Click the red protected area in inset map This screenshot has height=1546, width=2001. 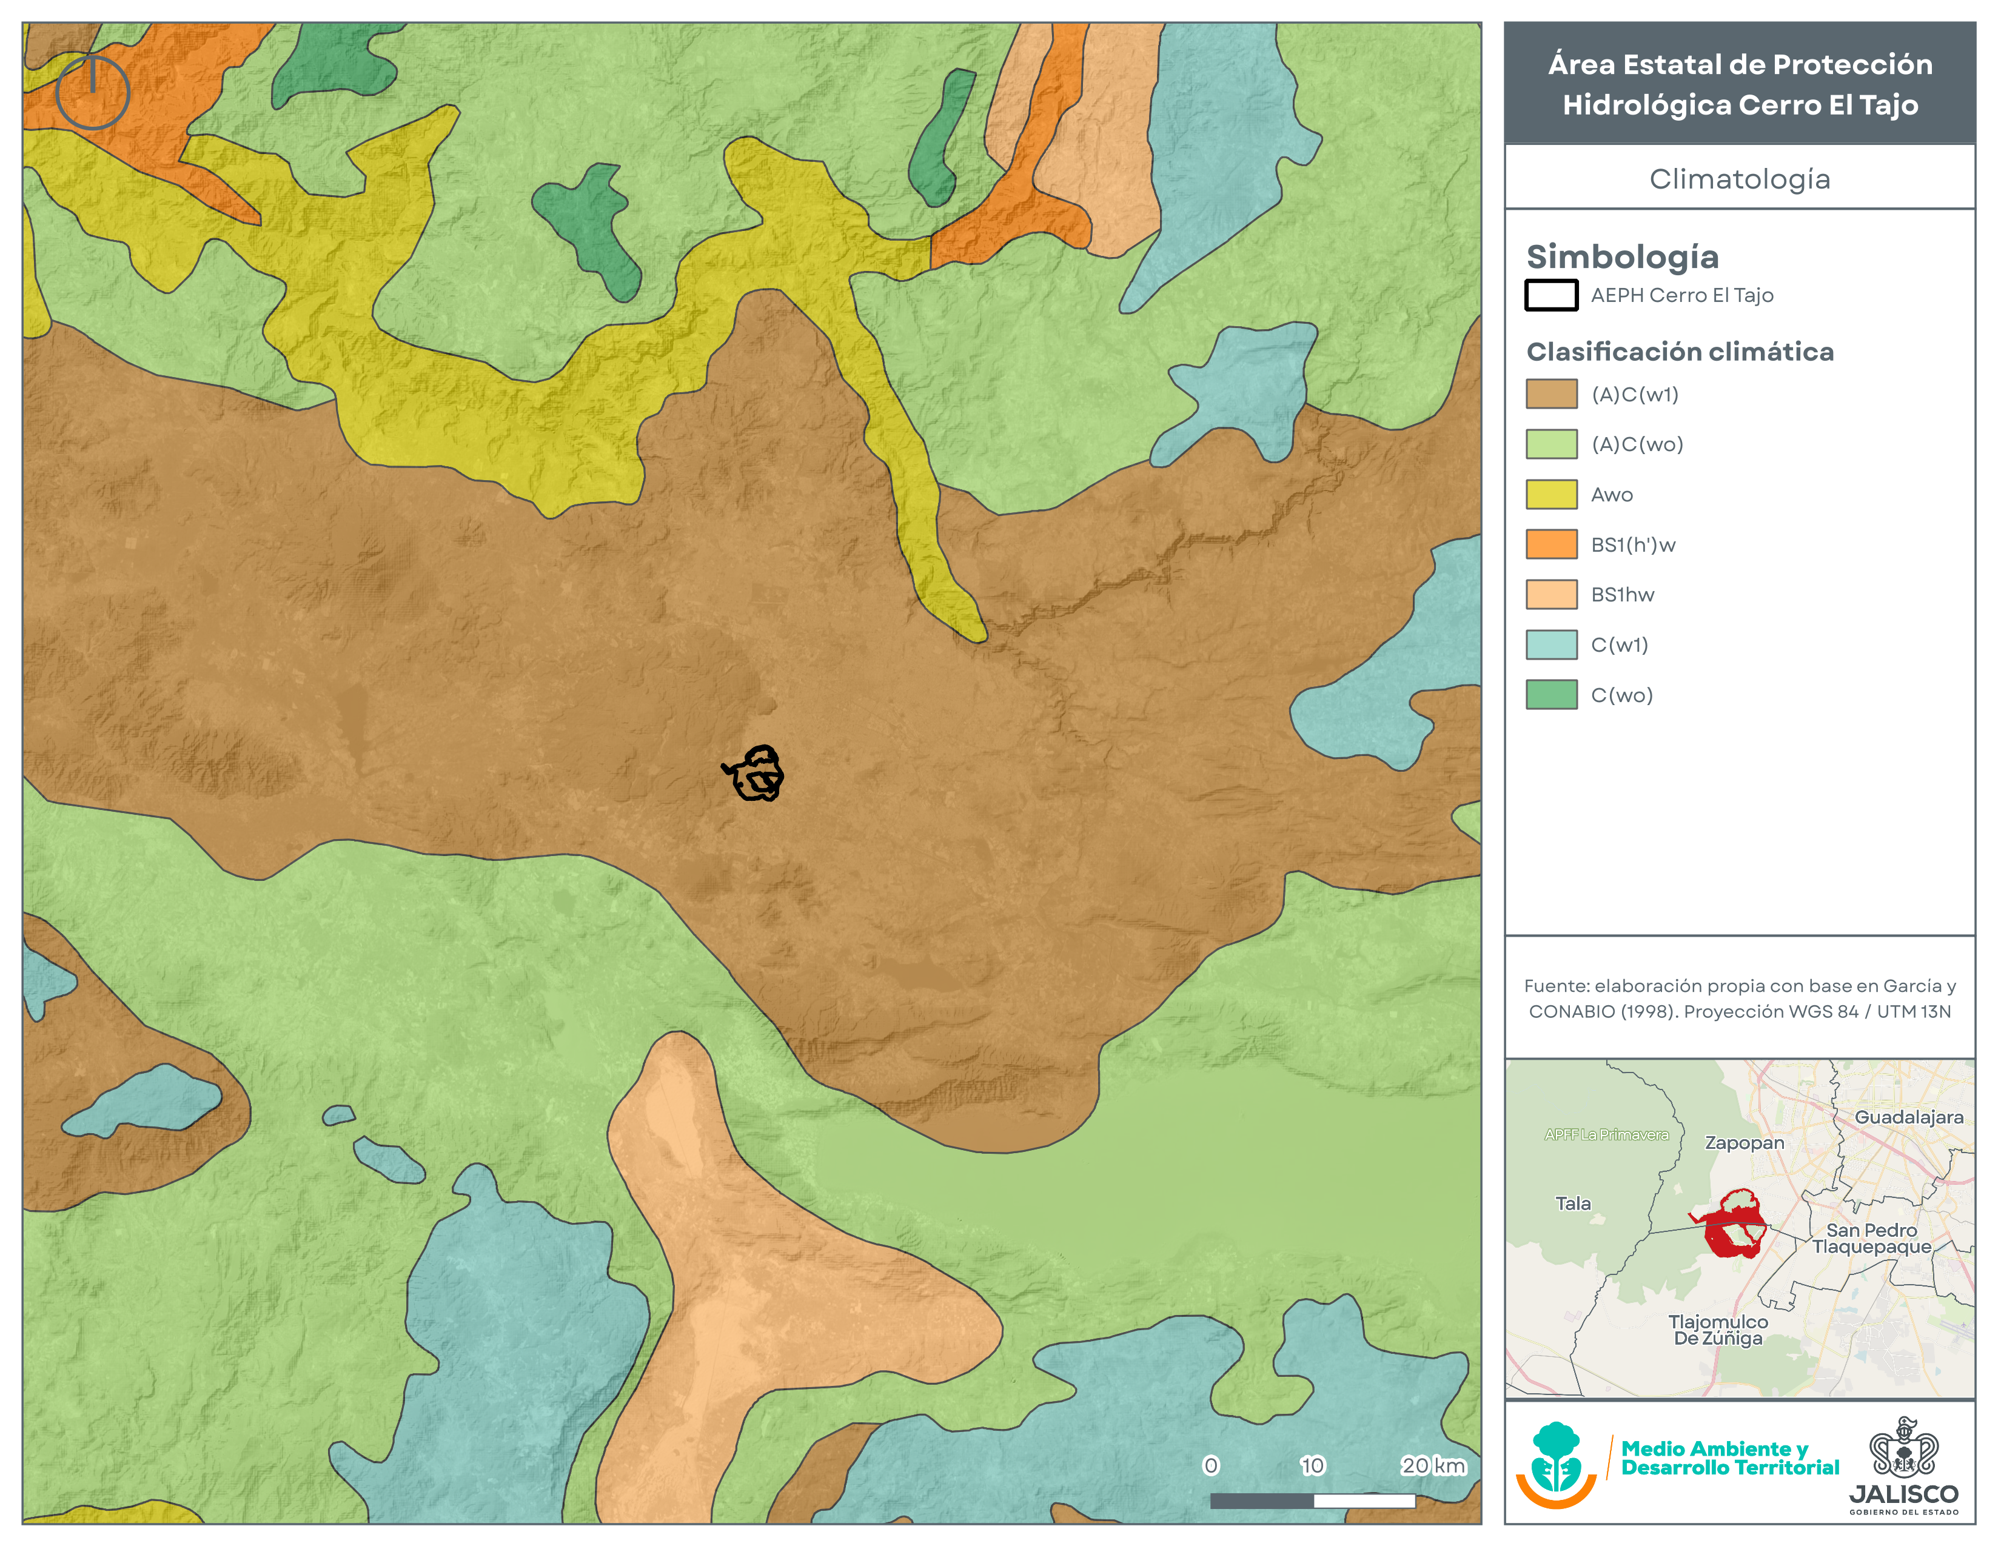[1730, 1223]
